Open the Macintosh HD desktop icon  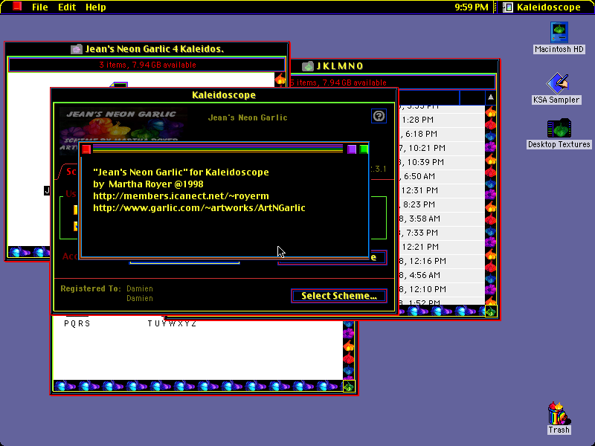coord(559,33)
